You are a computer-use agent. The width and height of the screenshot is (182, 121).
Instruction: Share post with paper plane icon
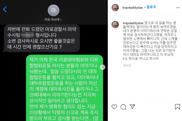[x=132, y=107]
